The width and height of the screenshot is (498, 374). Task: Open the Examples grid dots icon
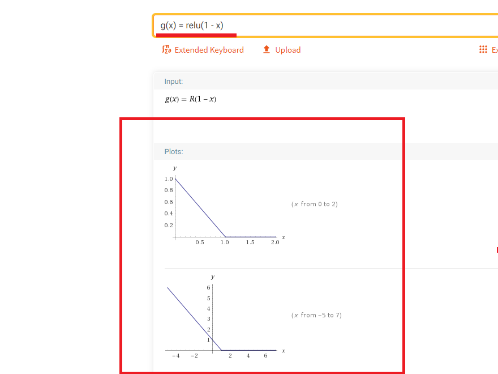click(x=483, y=50)
